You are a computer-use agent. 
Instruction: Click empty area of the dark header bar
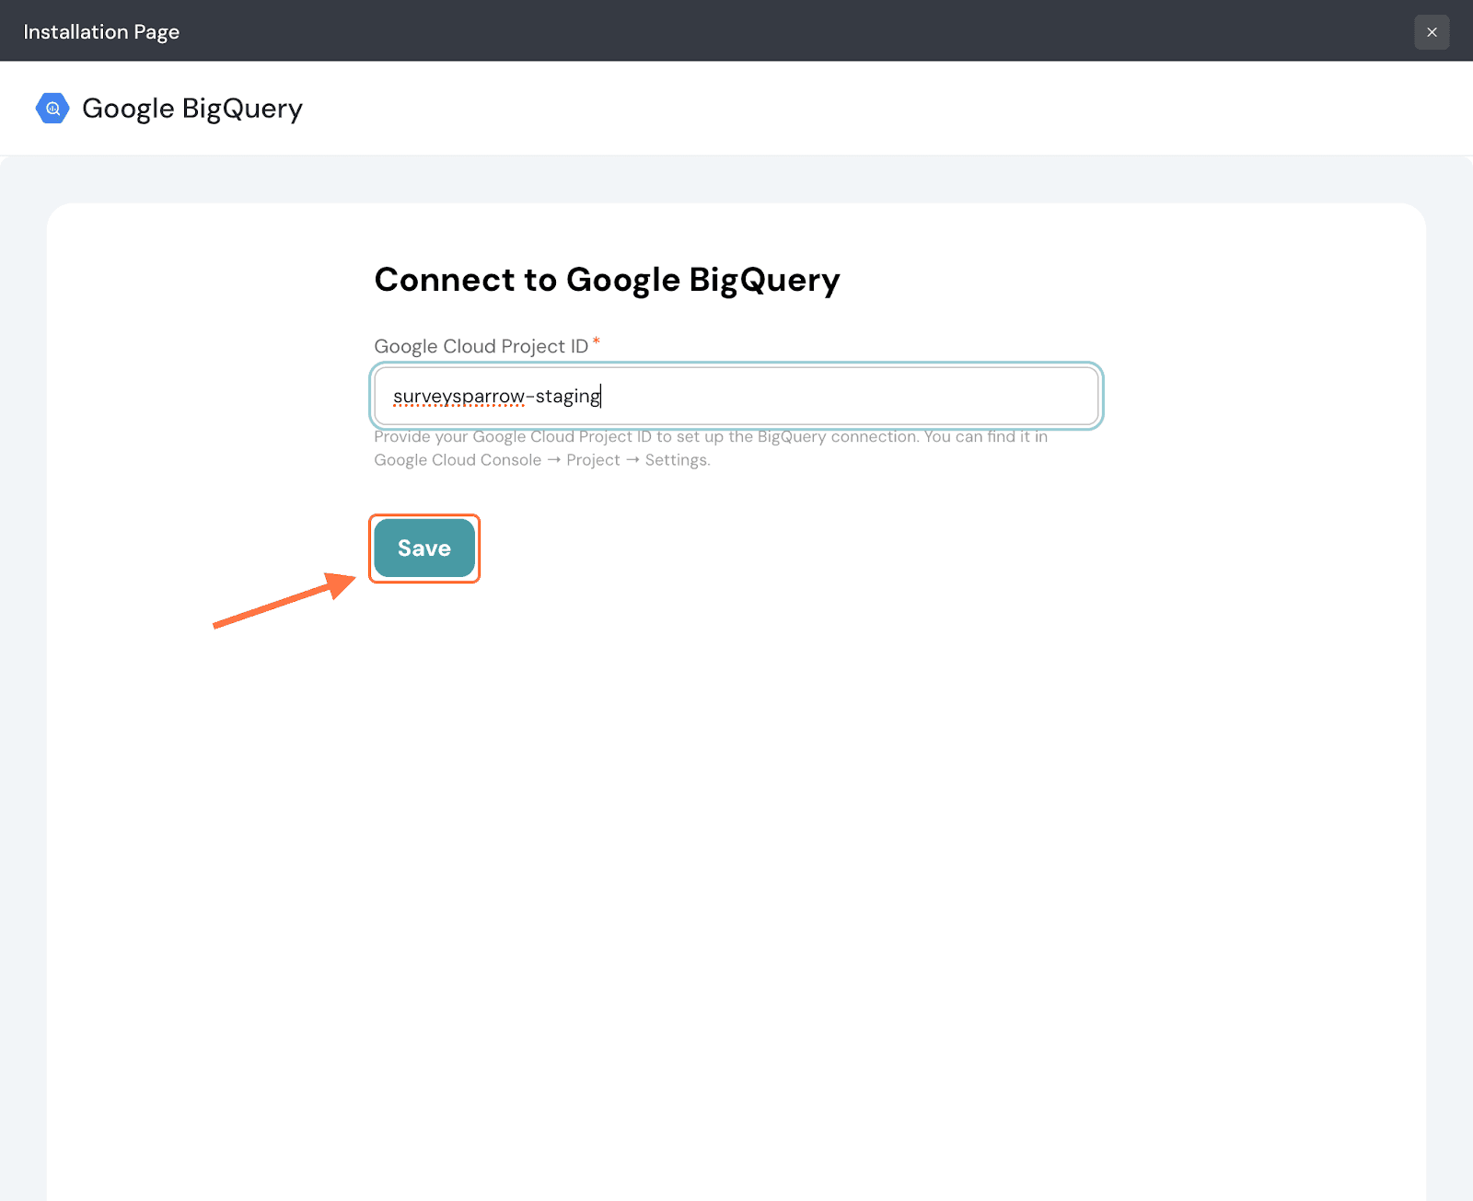point(736,32)
